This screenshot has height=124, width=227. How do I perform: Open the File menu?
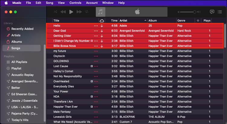28,3
